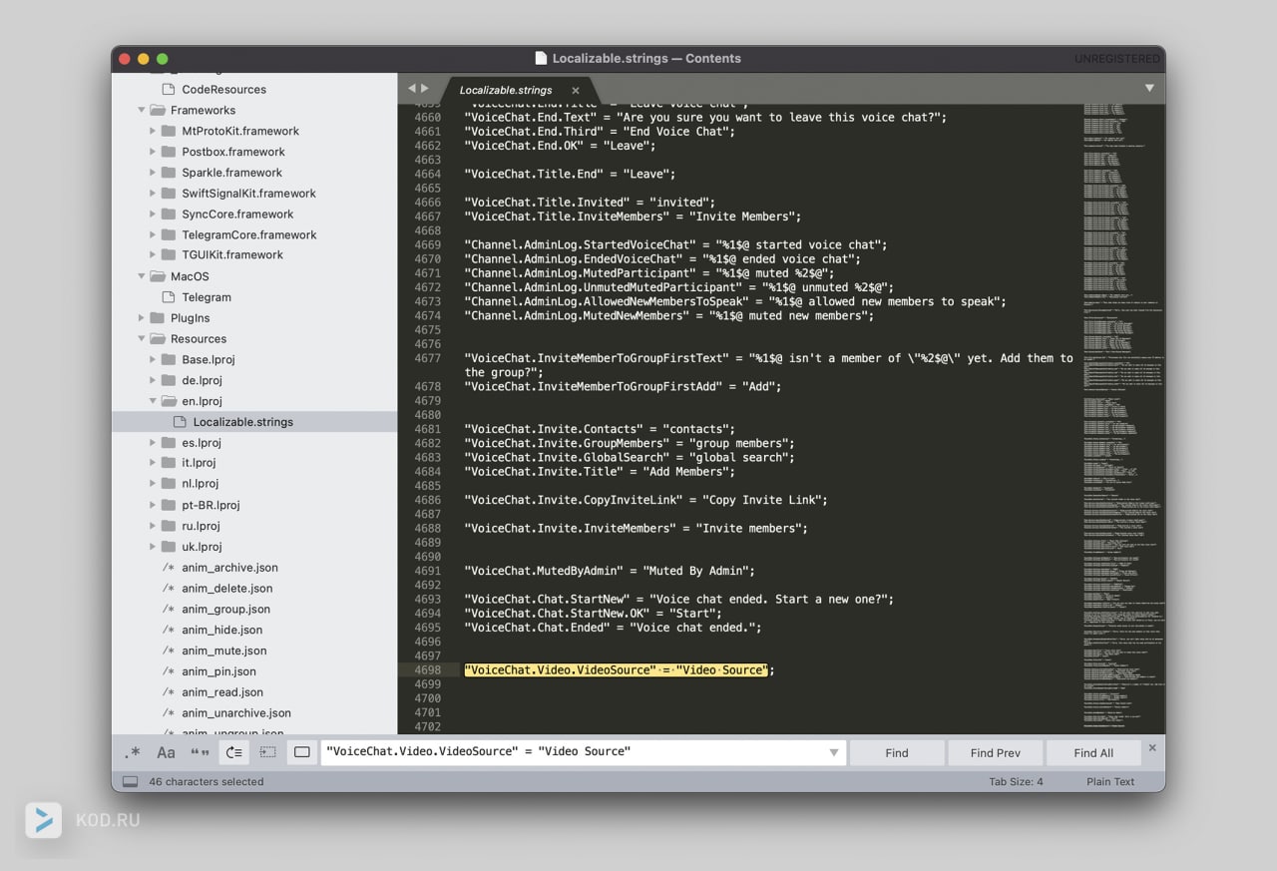This screenshot has height=871, width=1277.
Task: Open anim_read.json in the sidebar
Action: (222, 692)
